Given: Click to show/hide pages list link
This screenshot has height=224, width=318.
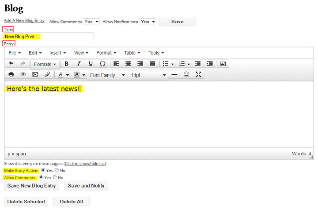Looking at the screenshot, I should point(85,164).
